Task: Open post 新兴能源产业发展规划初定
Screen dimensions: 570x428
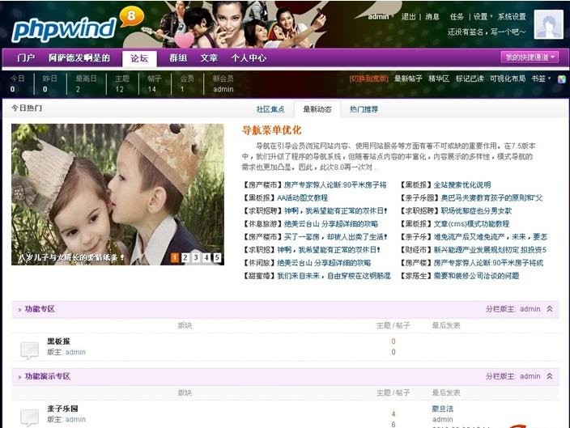Action: click(490, 250)
